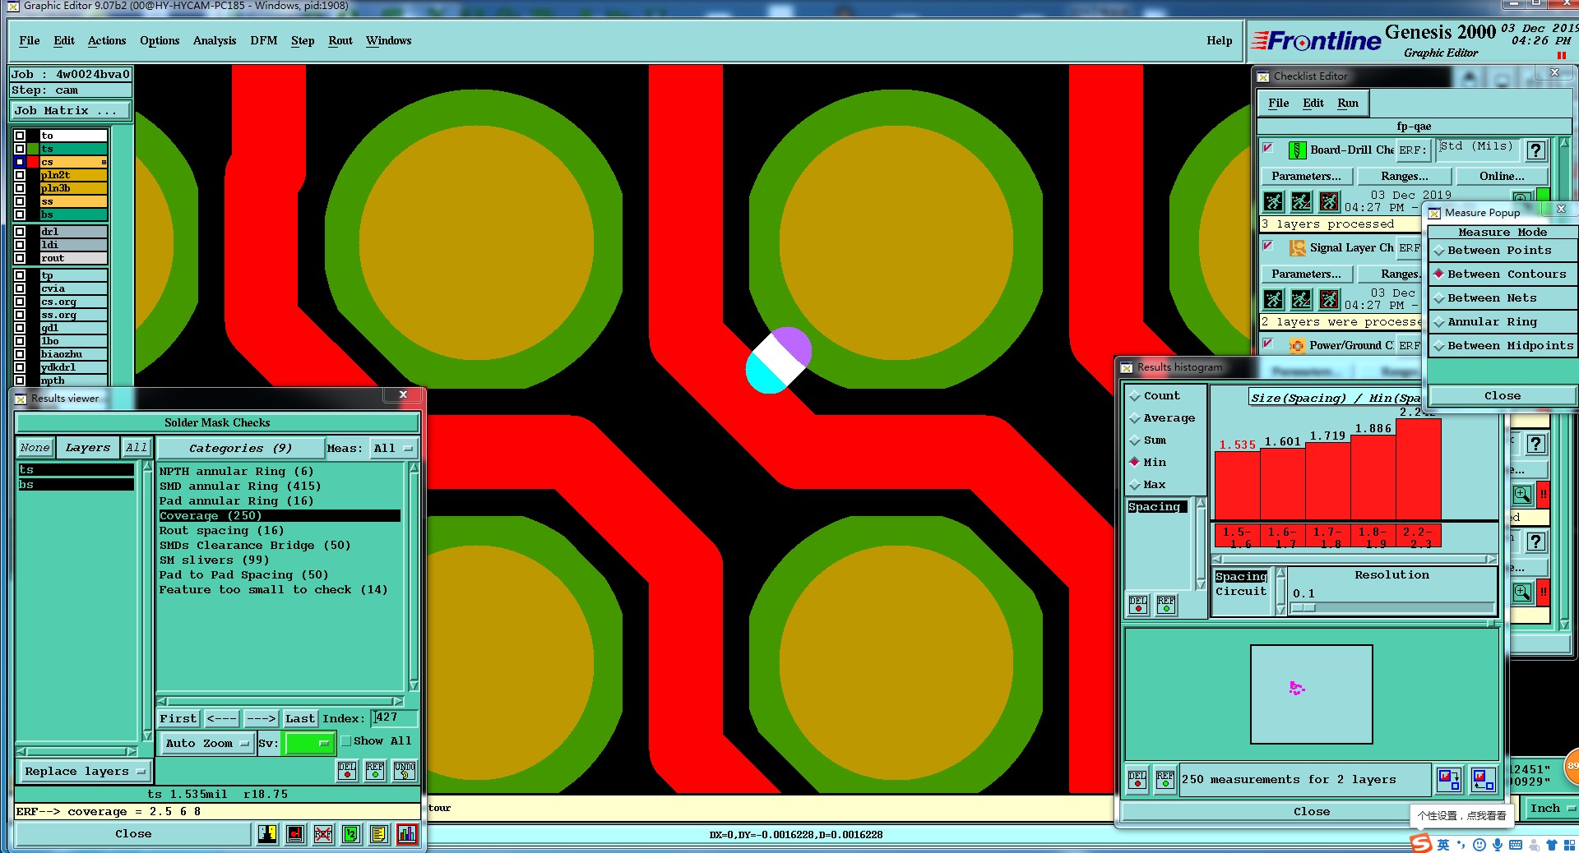Click graphic-to-histogram icon in Results histogram
This screenshot has width=1579, height=853.
tap(1483, 779)
